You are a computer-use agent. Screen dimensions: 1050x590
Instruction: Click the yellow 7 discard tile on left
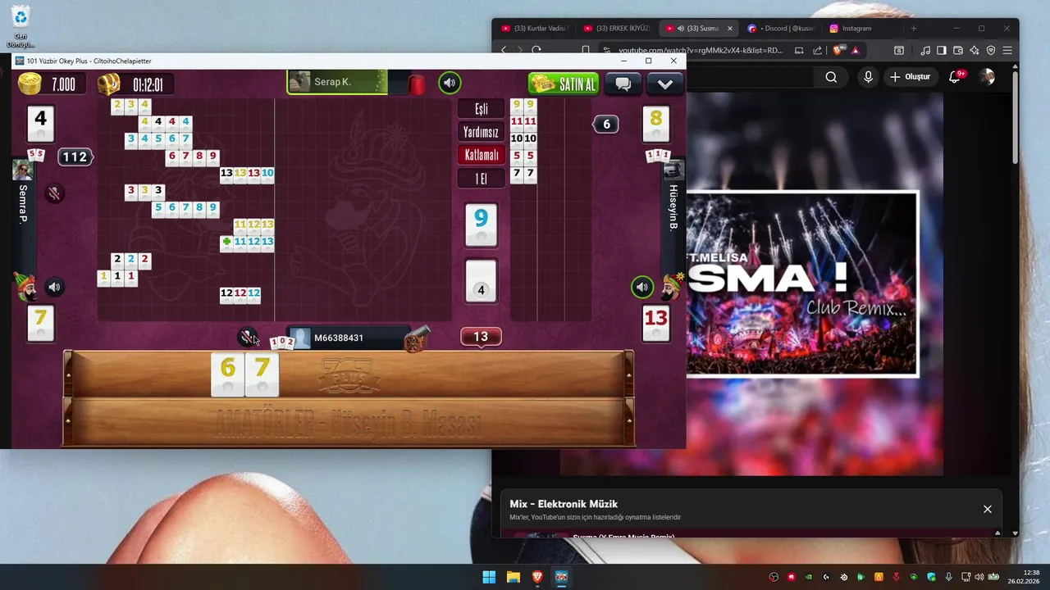(40, 324)
